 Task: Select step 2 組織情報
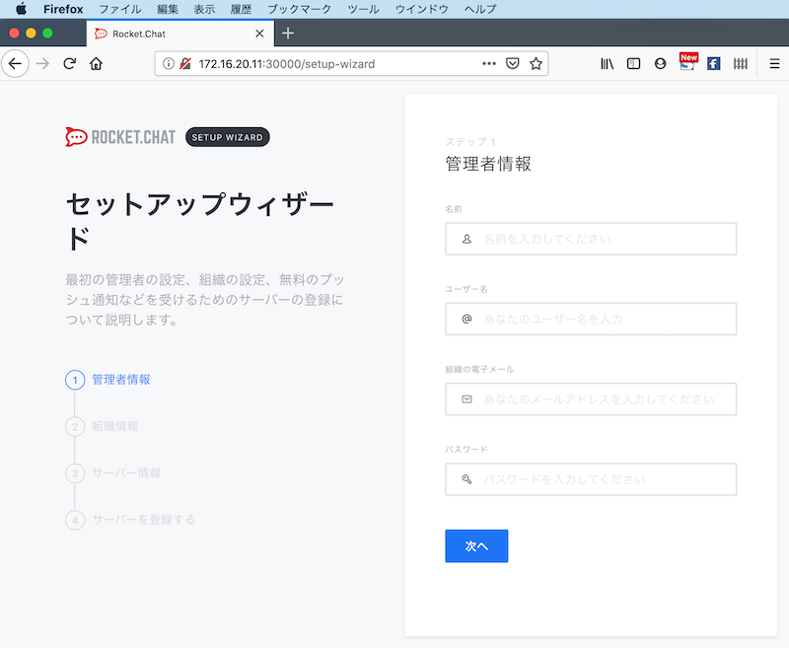tap(103, 427)
